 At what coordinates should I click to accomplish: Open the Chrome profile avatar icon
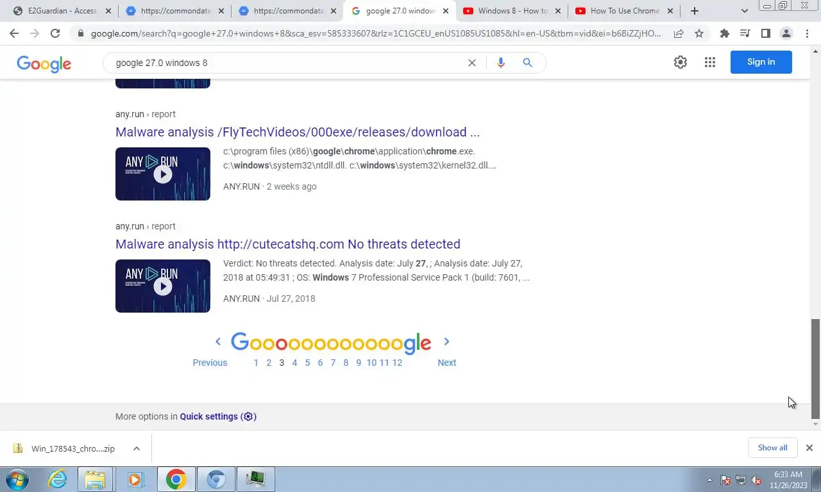(x=786, y=33)
